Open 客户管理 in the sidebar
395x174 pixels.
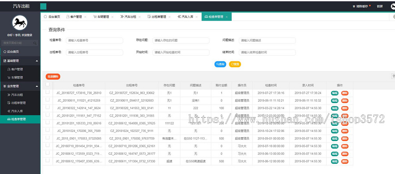pos(20,69)
